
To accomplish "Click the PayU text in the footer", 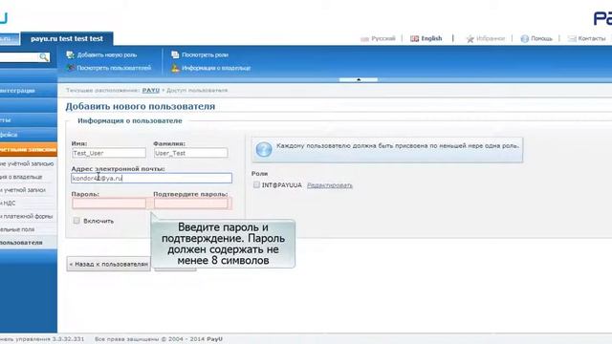I will [214, 339].
